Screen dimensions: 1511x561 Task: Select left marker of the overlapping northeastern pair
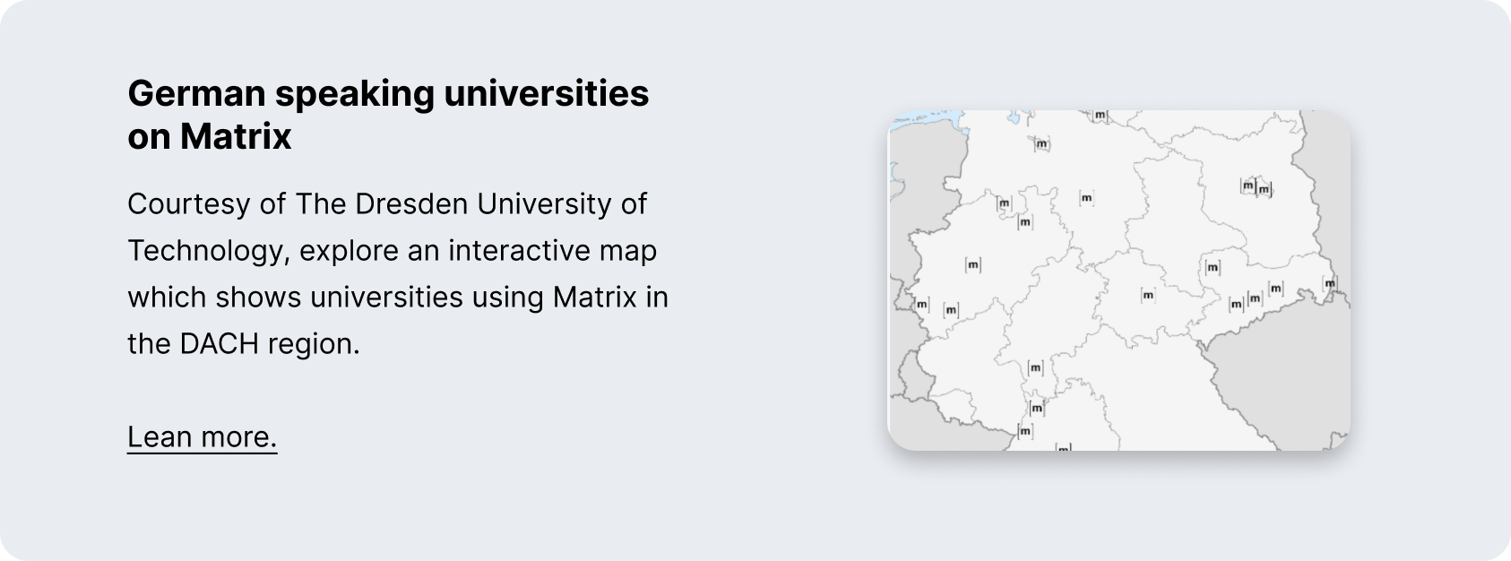click(x=1248, y=186)
